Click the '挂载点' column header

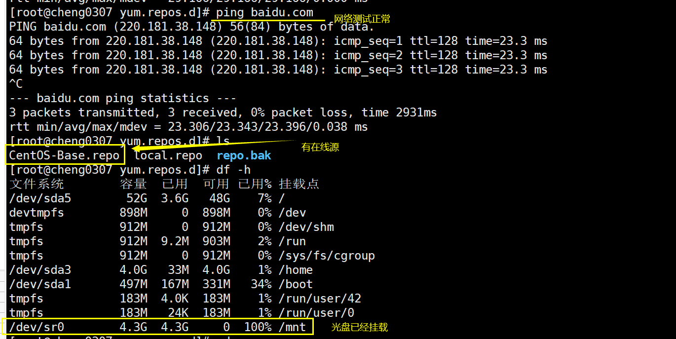pos(299,184)
